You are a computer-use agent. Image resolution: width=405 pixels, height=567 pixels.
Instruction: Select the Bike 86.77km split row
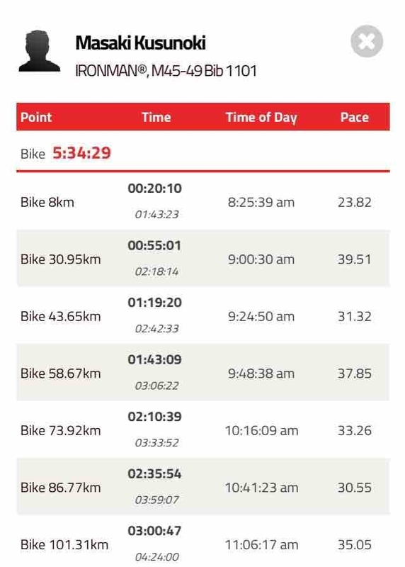(203, 487)
